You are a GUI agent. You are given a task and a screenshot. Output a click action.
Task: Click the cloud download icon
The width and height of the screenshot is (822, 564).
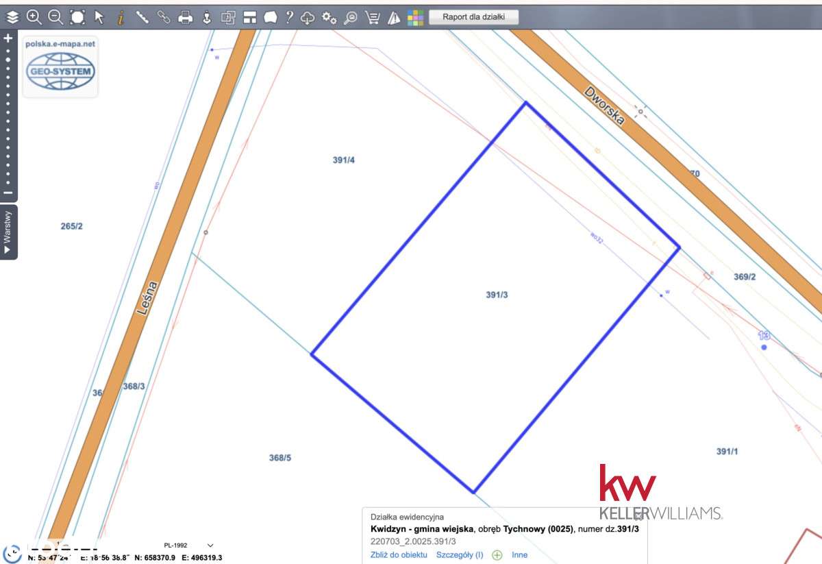(308, 18)
